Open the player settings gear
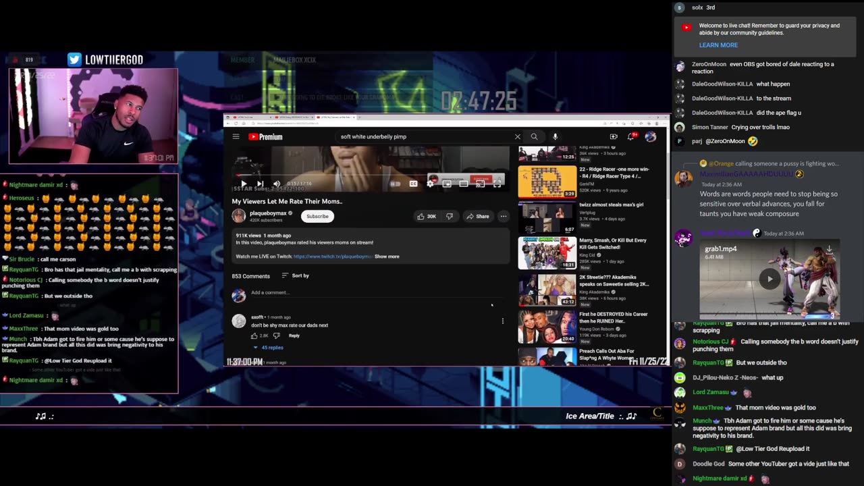864x486 pixels. [430, 184]
